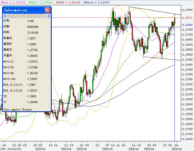
Task: Click the MA89 = 1.26239 legend
Action: pyautogui.click(x=68, y=2)
